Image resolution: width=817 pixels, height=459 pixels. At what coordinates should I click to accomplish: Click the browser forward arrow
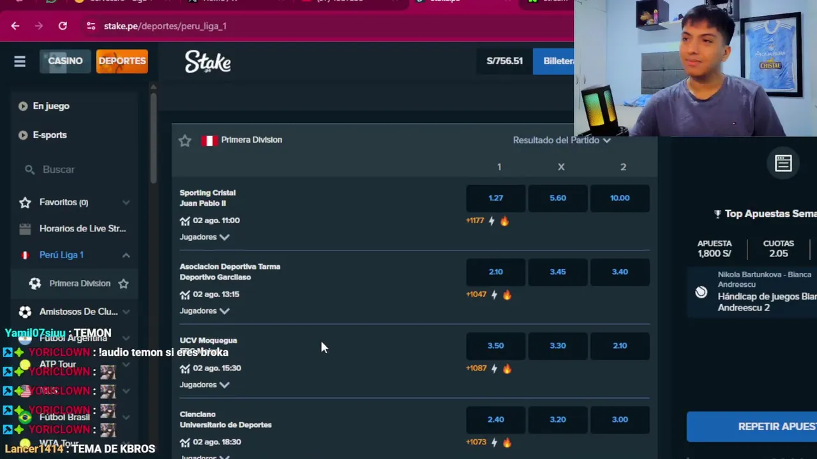click(39, 26)
